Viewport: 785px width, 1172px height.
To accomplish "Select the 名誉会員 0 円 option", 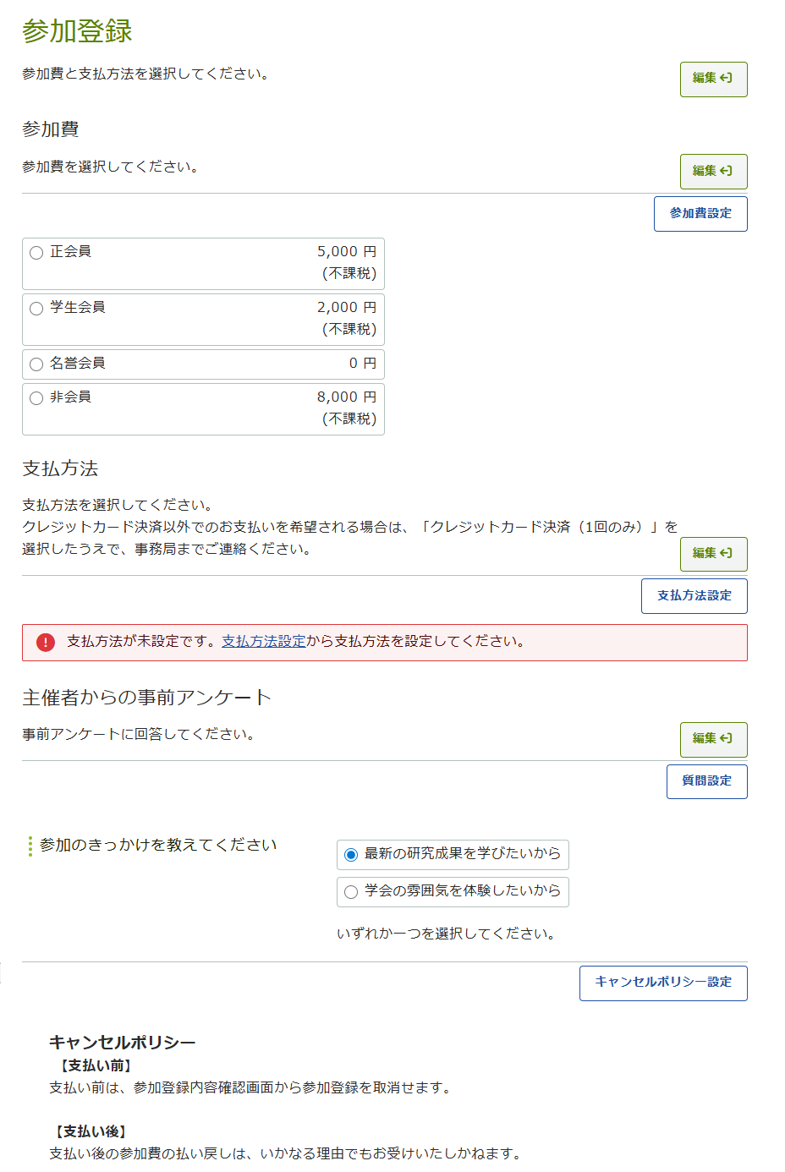I will (36, 364).
